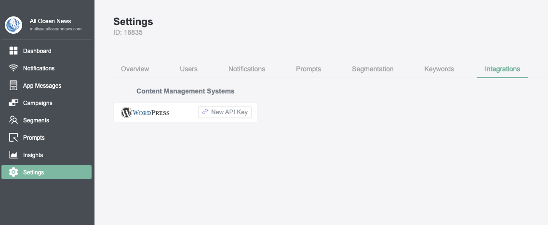This screenshot has height=225, width=548.
Task: Click the App Messages phone icon
Action: (13, 86)
